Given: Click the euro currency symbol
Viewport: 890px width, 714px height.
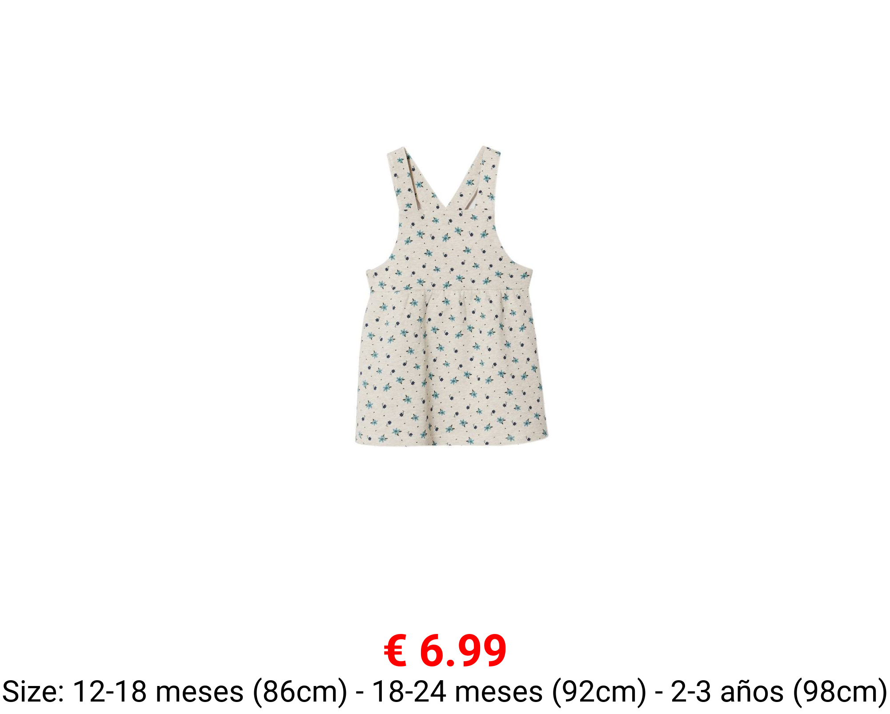Looking at the screenshot, I should coord(395,651).
